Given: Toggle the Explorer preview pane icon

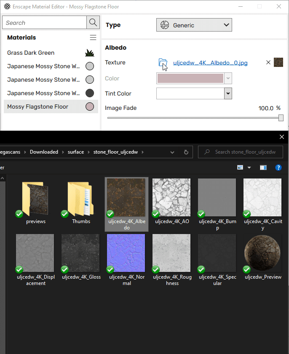Looking at the screenshot, I should click(x=263, y=168).
